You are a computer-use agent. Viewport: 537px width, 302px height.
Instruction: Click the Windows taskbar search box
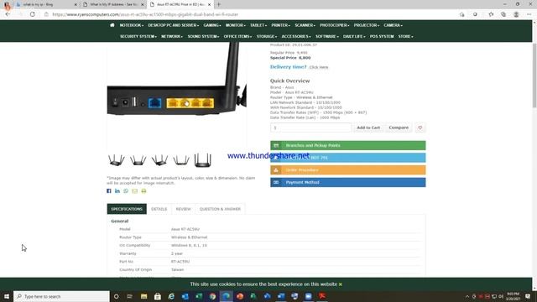[x=61, y=296]
